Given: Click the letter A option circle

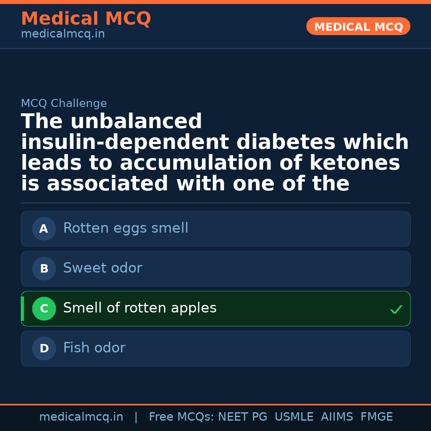Looking at the screenshot, I should (44, 229).
